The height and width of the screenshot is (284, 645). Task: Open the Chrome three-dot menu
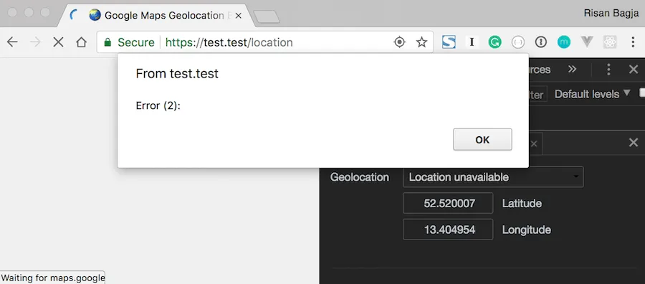click(633, 42)
